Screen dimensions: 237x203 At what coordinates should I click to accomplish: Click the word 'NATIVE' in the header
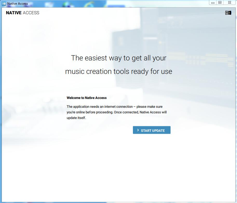point(14,13)
